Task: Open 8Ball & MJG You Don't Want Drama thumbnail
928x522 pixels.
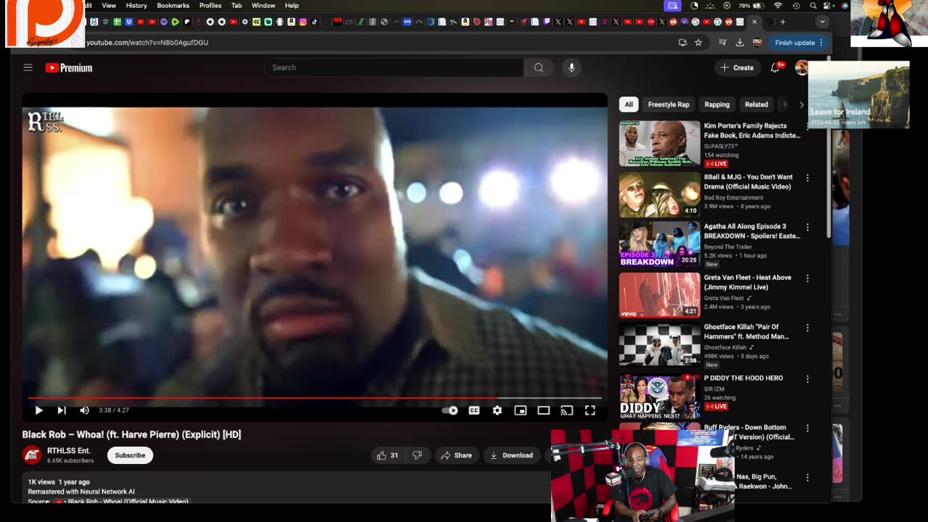Action: 660,194
